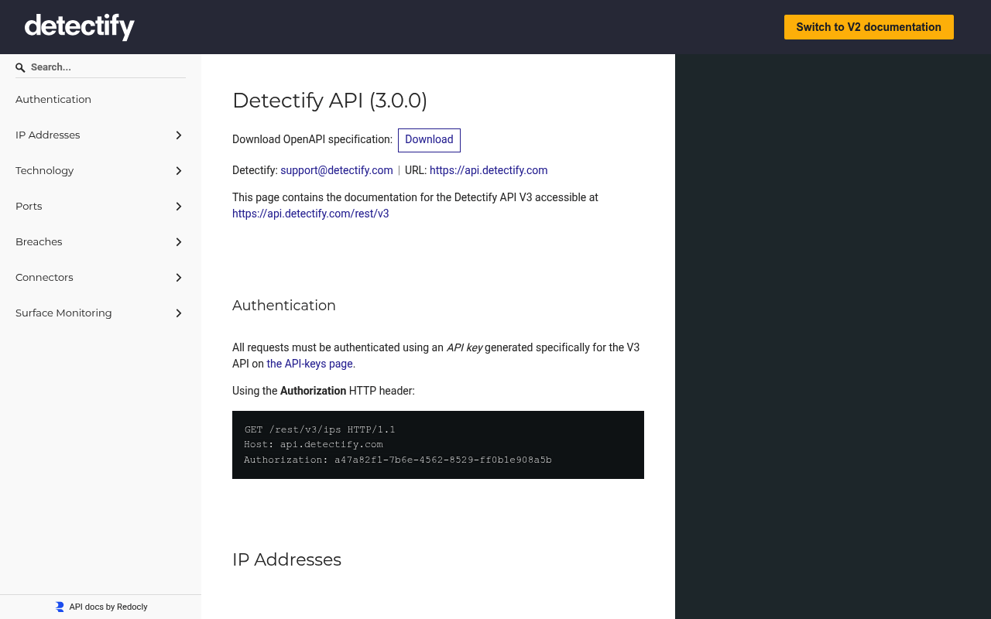
Task: Click the Detectify API (3.0.0) title
Action: [330, 101]
